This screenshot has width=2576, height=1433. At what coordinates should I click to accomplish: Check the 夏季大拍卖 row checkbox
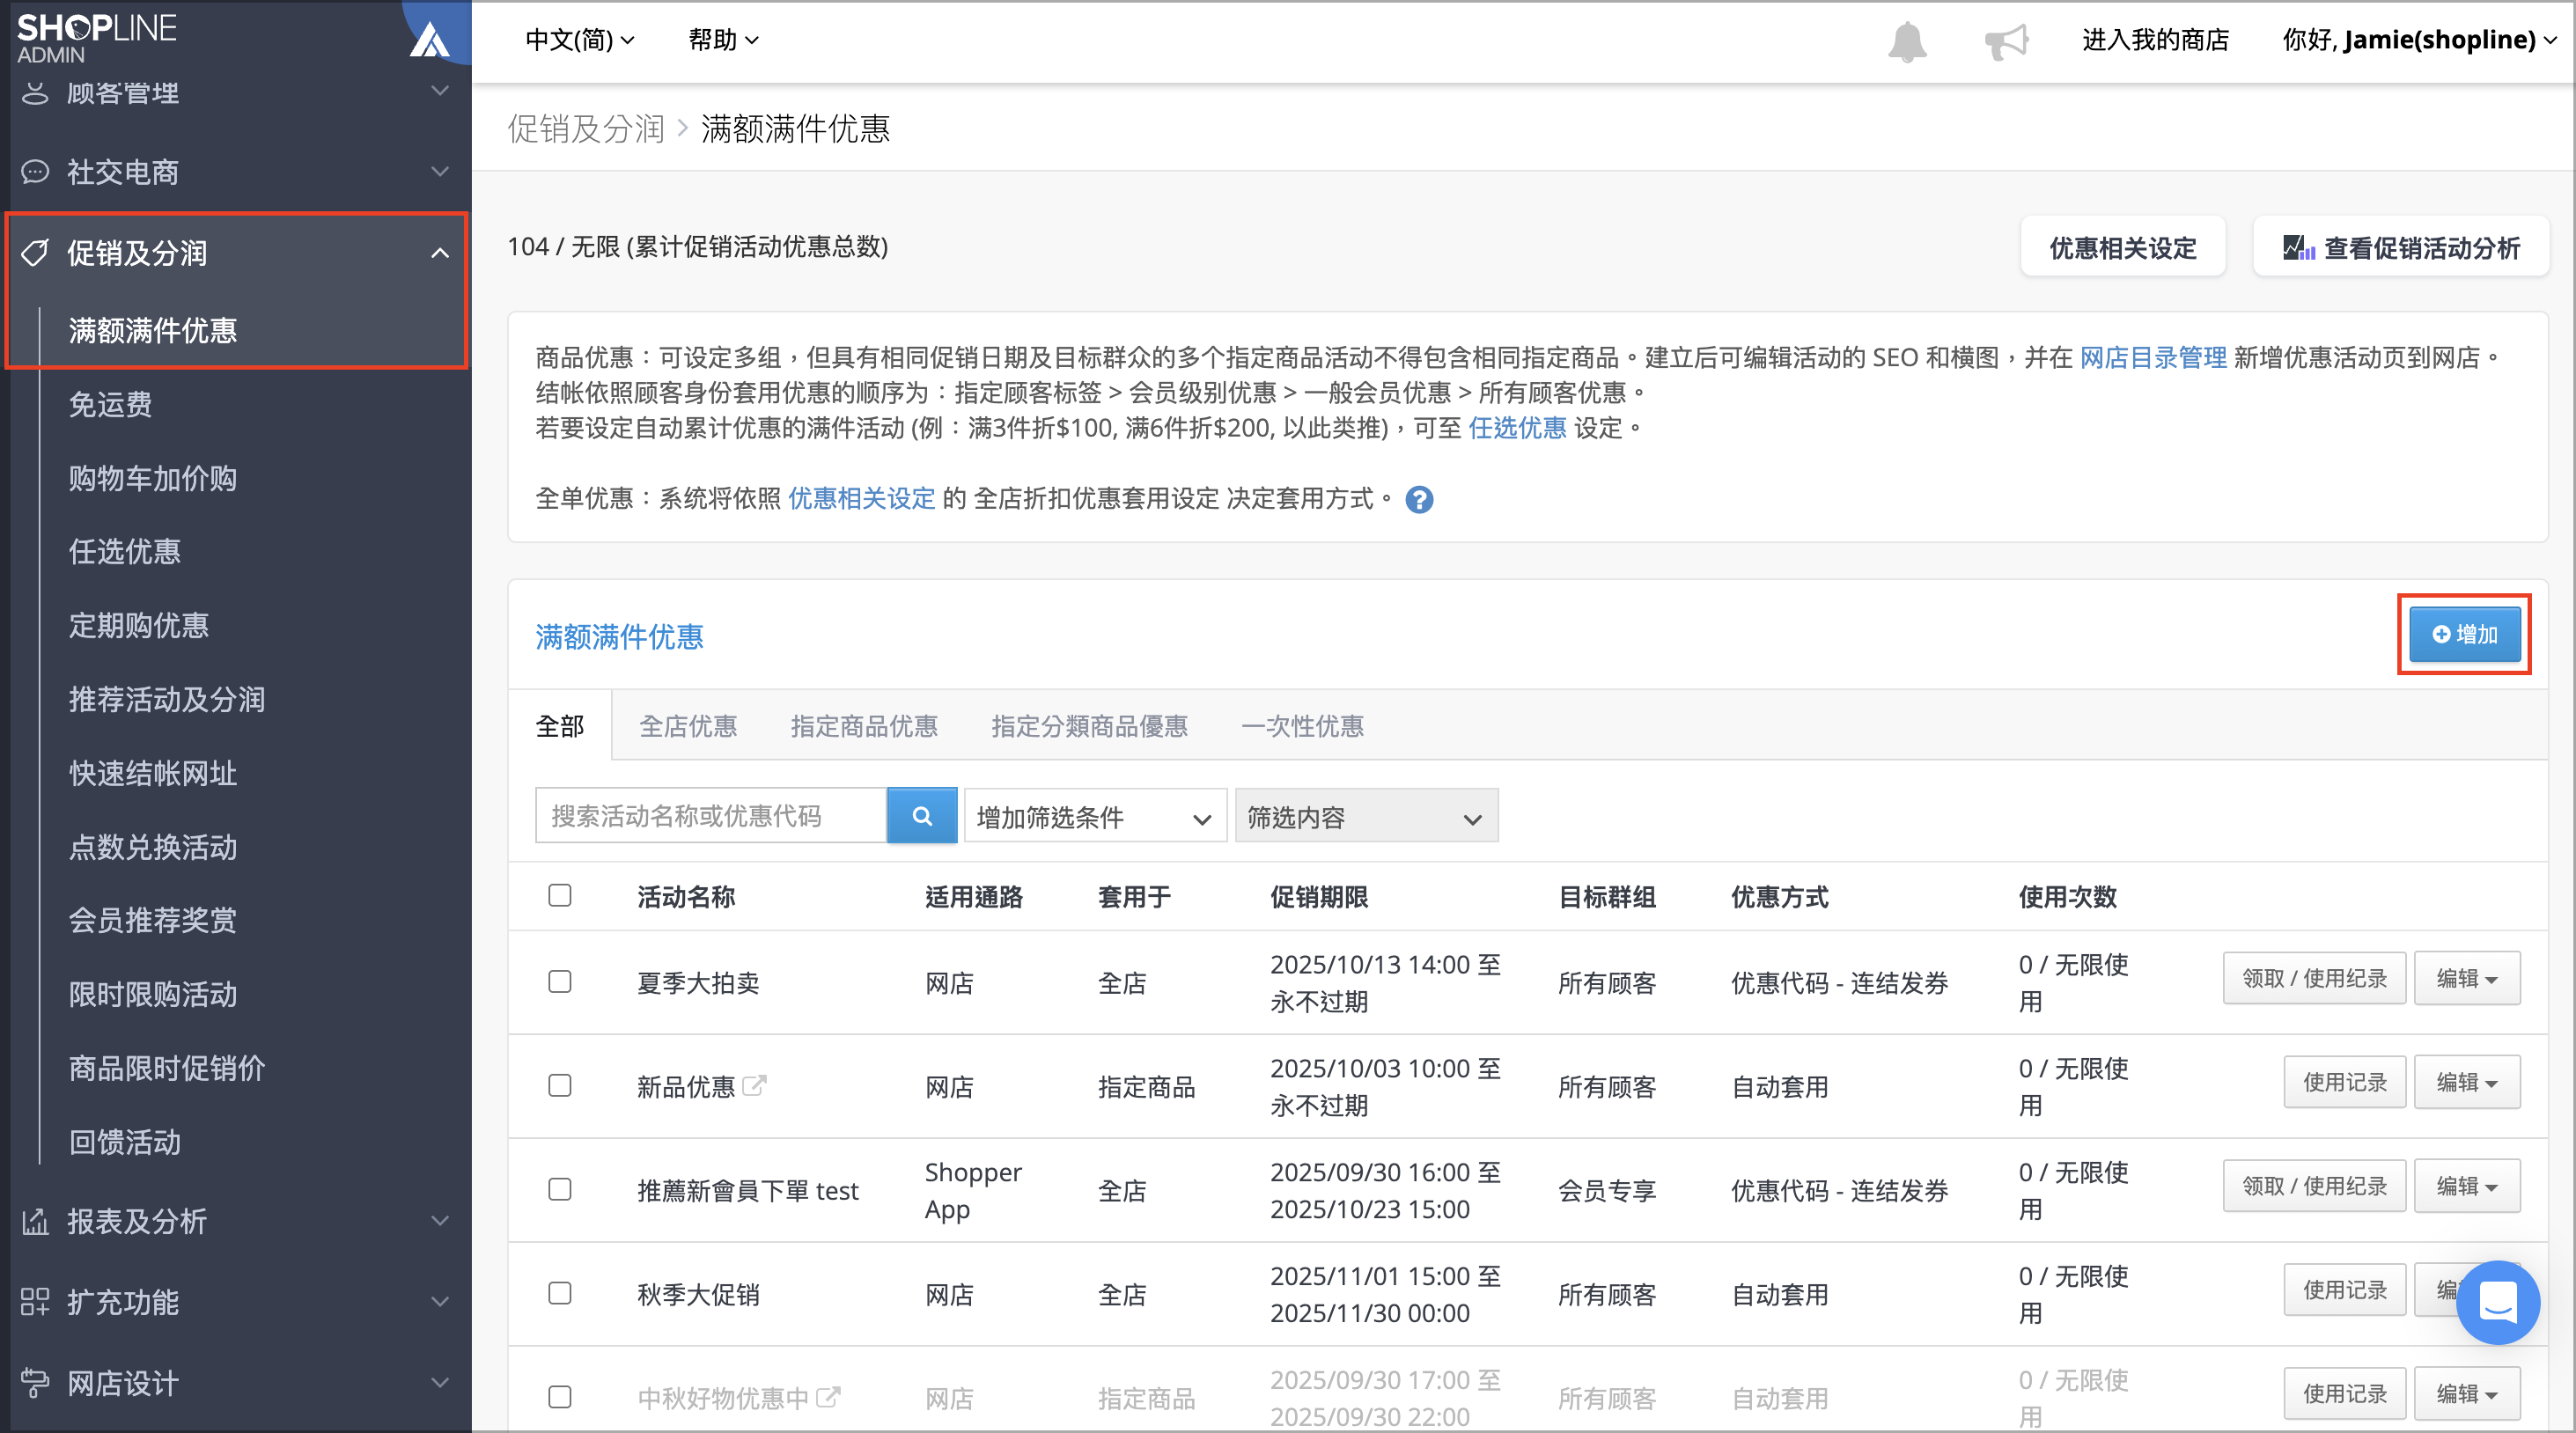click(x=560, y=982)
